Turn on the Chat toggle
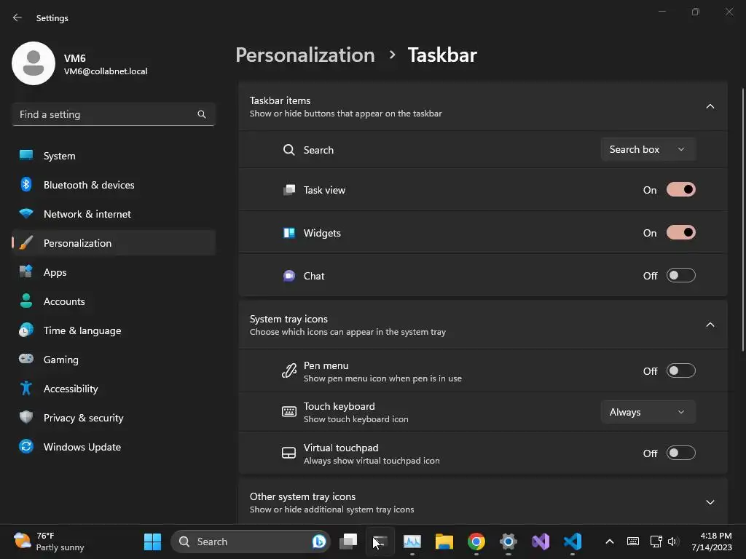This screenshot has height=559, width=746. pos(681,276)
